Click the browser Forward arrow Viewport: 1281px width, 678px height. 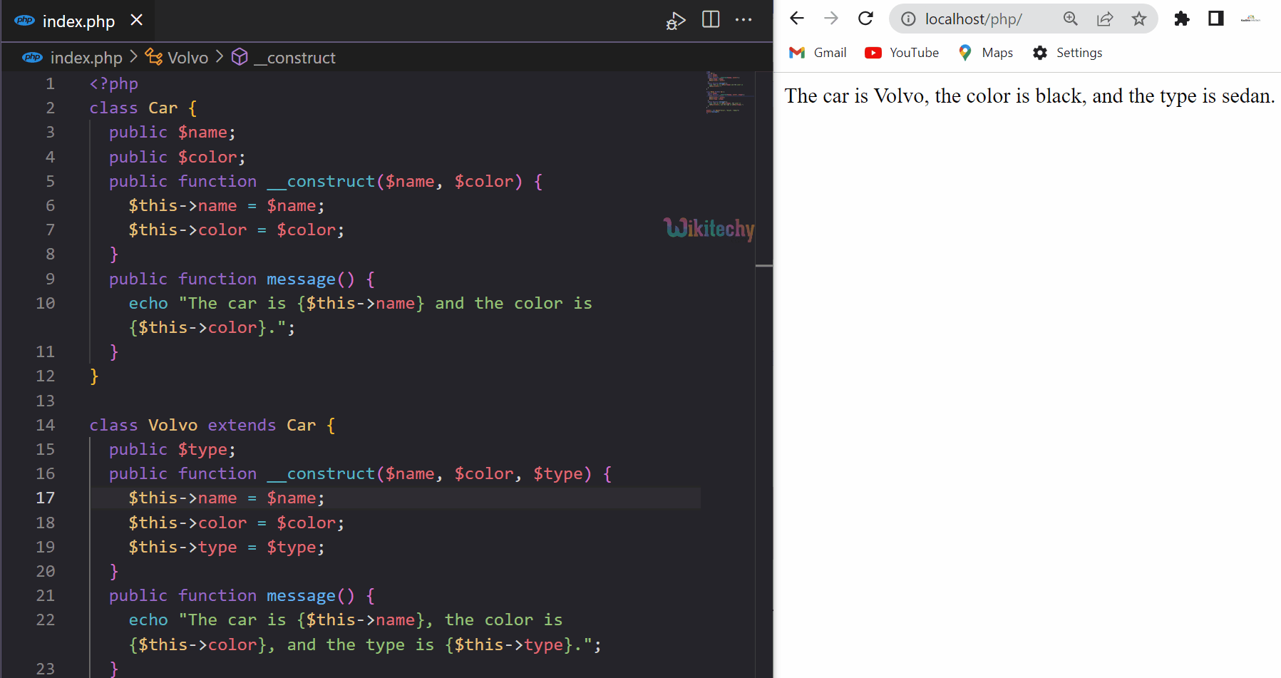[831, 19]
